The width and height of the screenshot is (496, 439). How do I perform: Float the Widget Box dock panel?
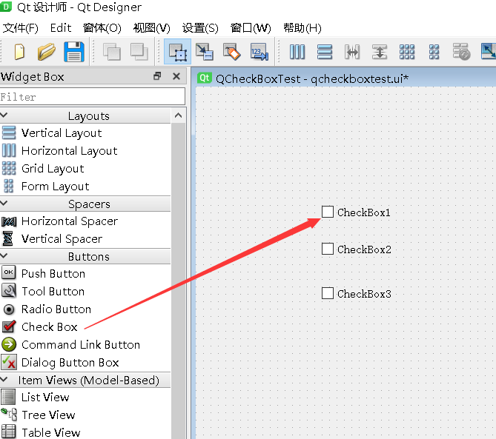pos(157,76)
